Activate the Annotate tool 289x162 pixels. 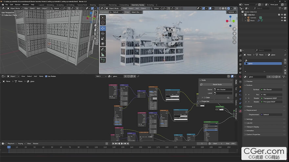(x=103, y=49)
